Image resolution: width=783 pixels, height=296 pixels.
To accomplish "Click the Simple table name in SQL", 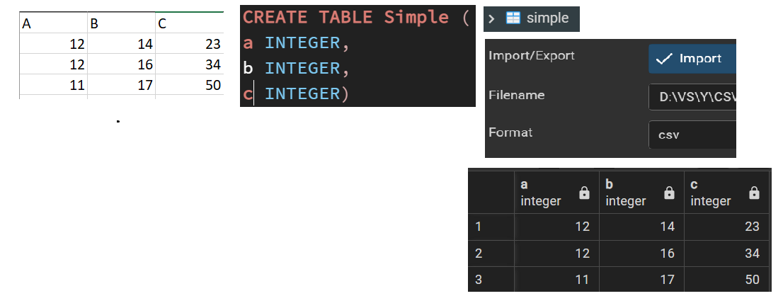I will [x=417, y=17].
